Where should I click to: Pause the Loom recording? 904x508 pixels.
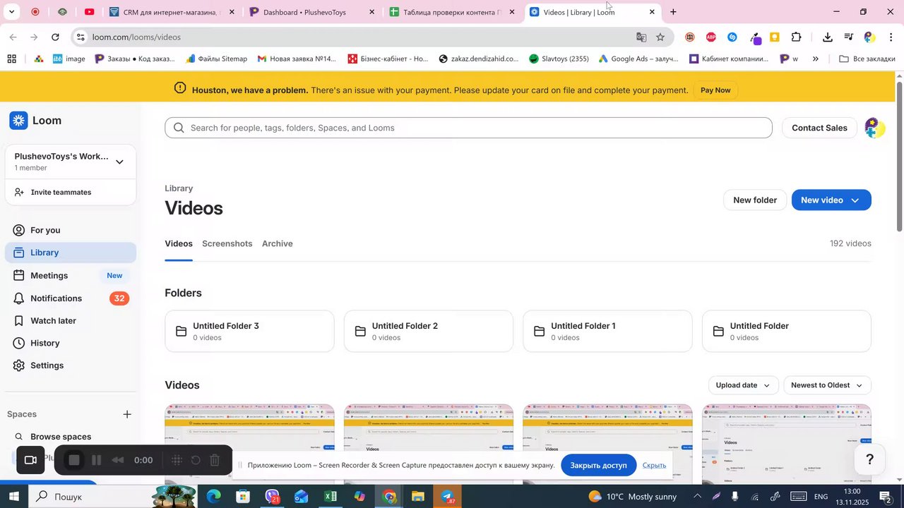pyautogui.click(x=97, y=461)
